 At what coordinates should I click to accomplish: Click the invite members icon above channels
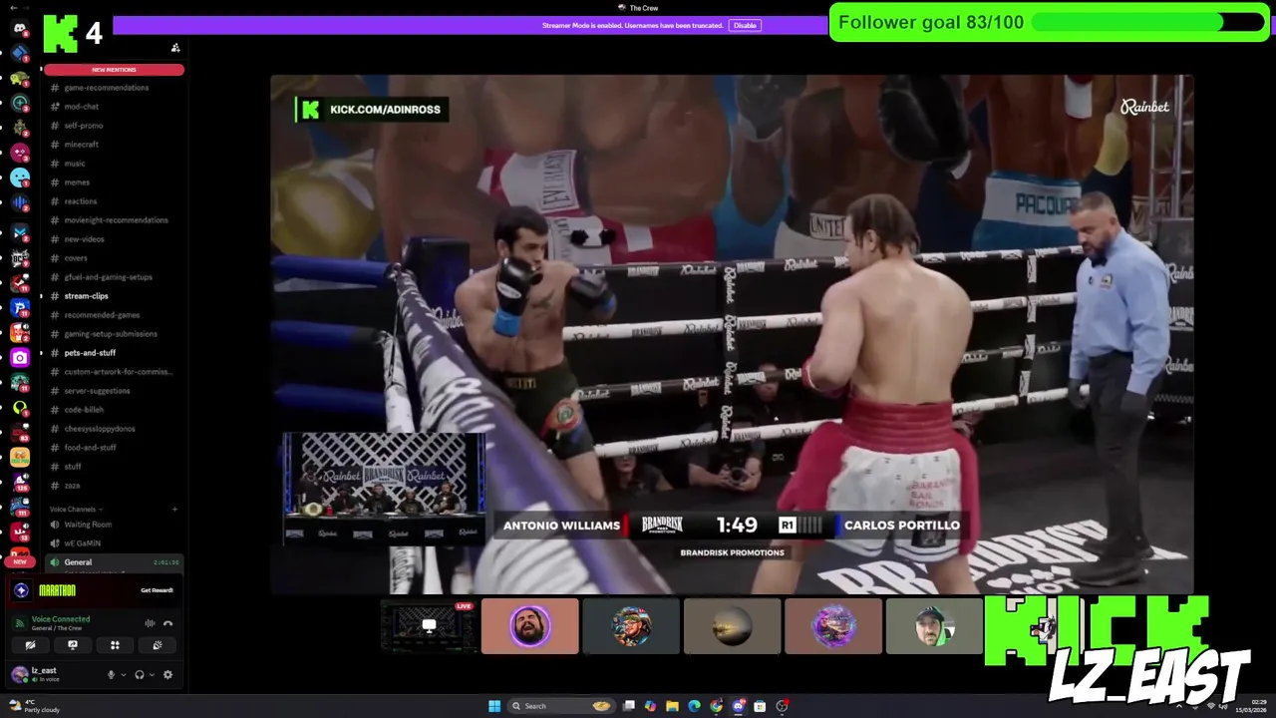click(x=175, y=47)
